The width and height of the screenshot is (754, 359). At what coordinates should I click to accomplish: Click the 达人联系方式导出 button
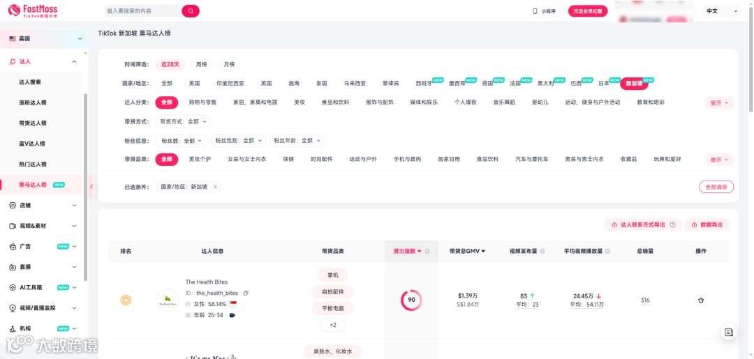(643, 224)
